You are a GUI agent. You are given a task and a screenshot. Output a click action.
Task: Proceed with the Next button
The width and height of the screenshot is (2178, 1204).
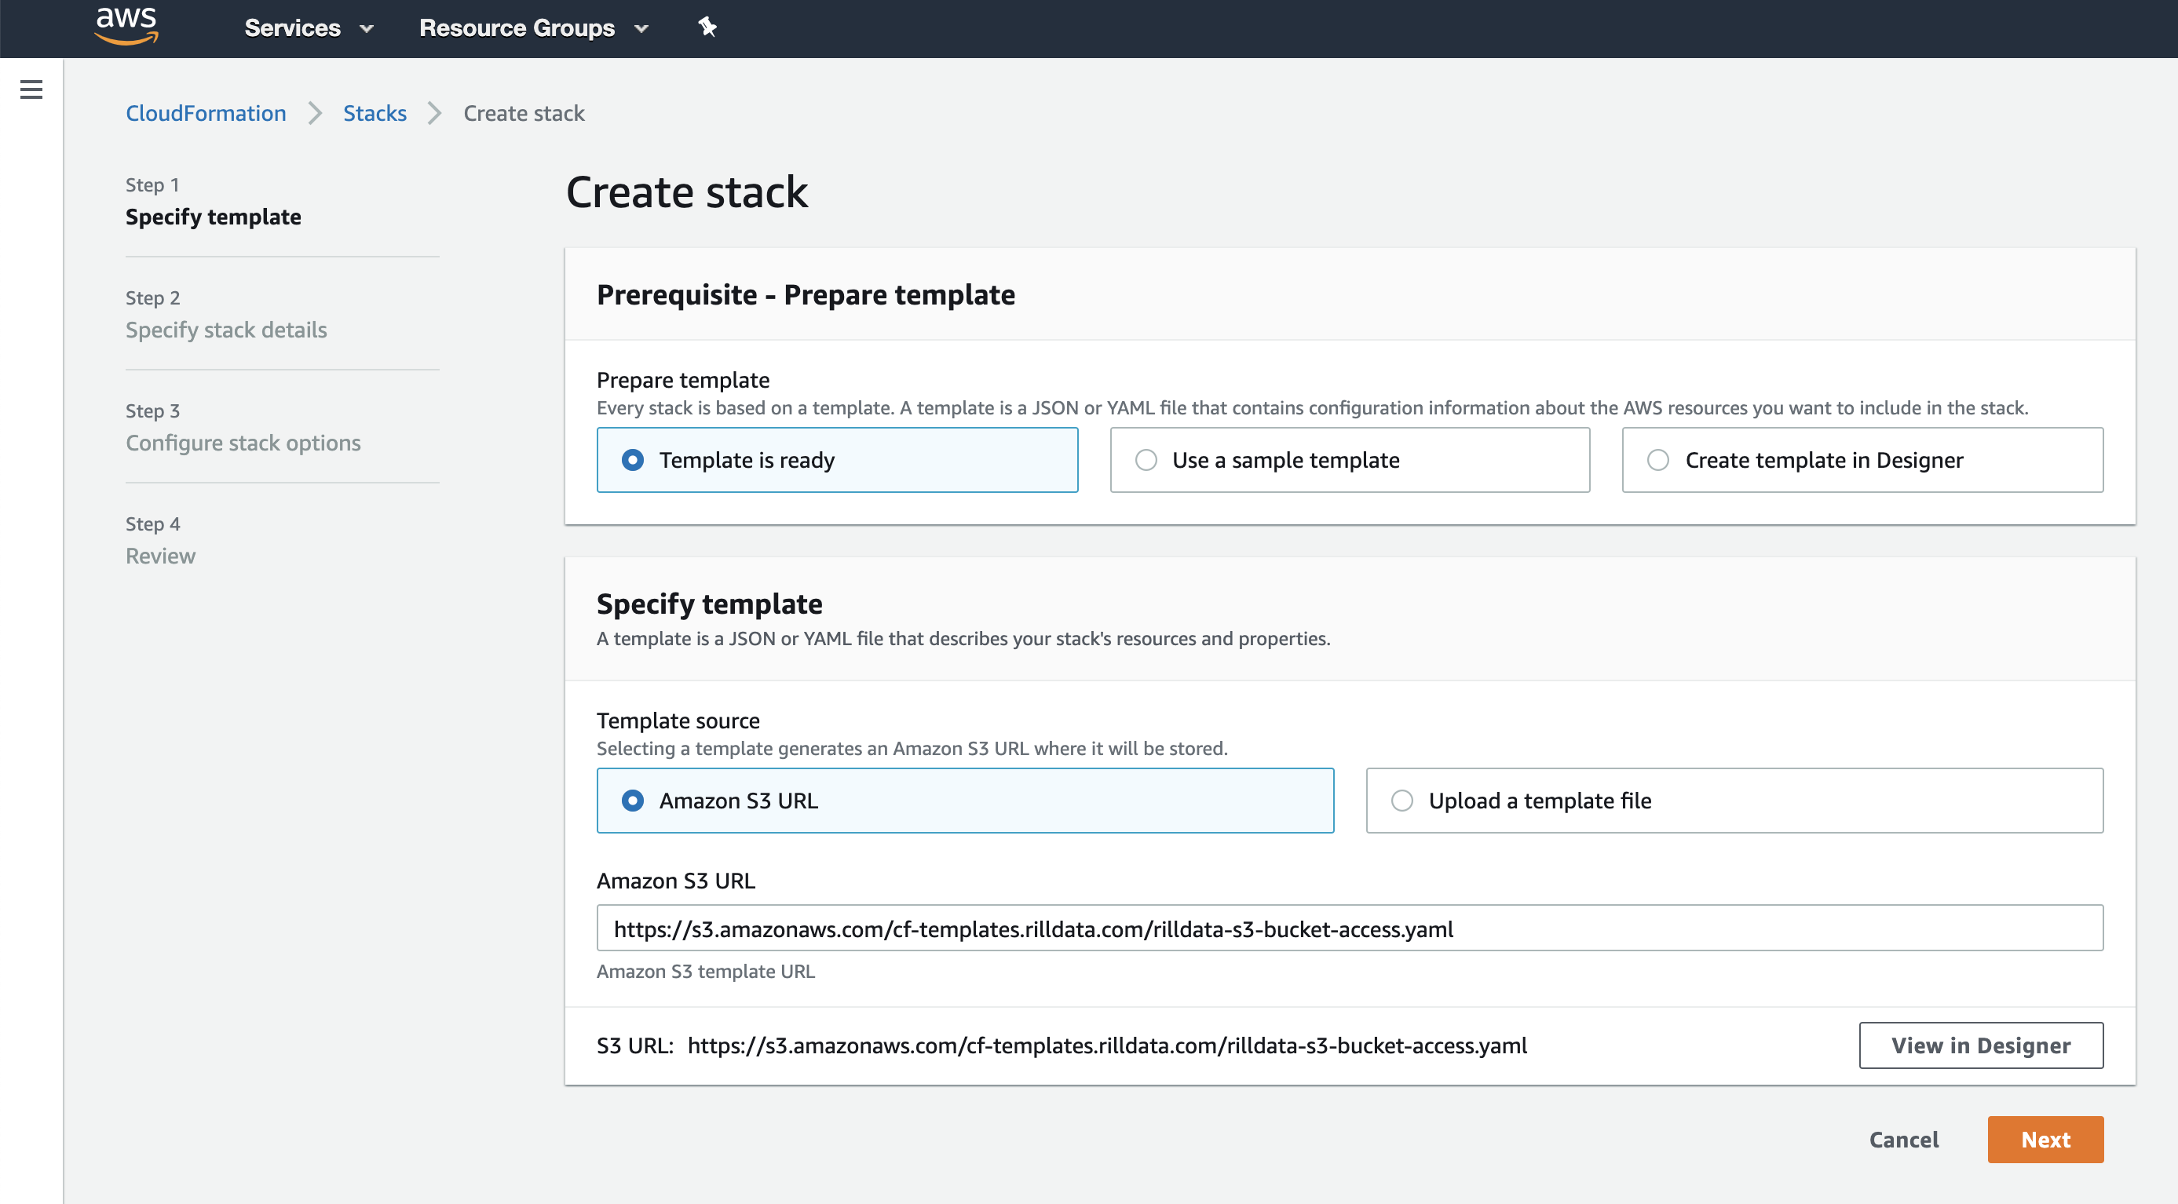2045,1139
